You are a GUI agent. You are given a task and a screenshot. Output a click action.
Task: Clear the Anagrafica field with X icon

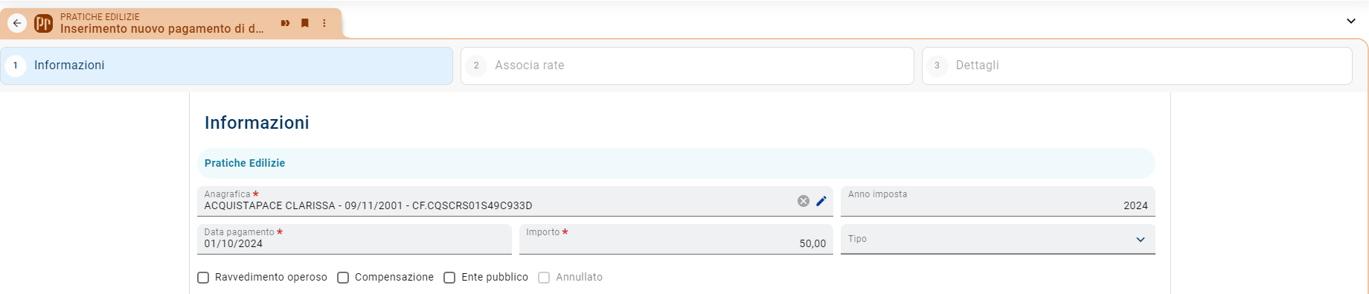point(804,201)
